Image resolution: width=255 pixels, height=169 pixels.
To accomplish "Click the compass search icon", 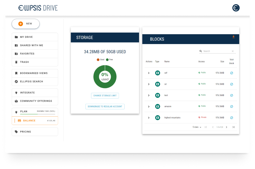I will [16, 81].
